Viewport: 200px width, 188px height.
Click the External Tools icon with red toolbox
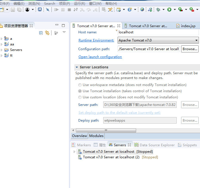(192, 10)
